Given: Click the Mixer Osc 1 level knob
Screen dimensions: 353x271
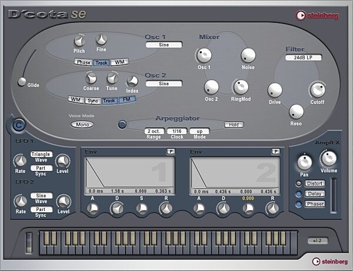Looking at the screenshot, I should 204,55.
